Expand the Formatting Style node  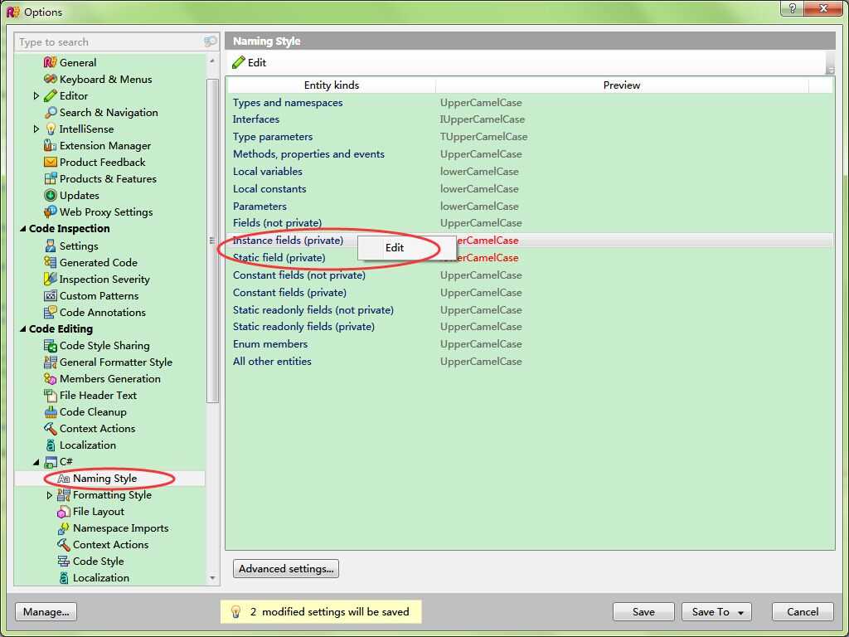(x=49, y=495)
